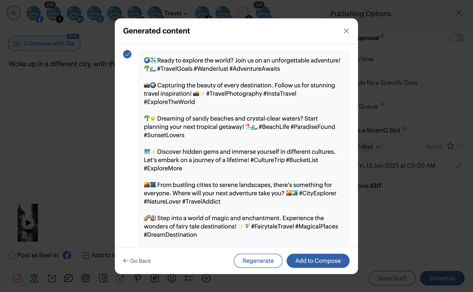Click Go Back link

(137, 261)
